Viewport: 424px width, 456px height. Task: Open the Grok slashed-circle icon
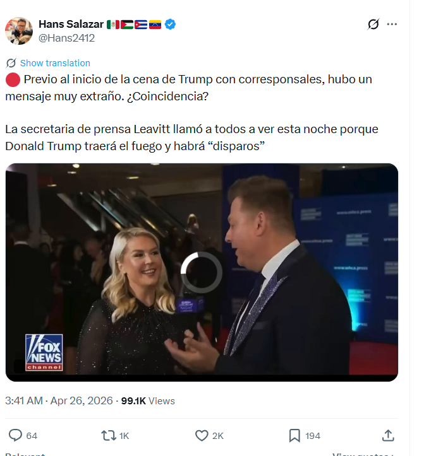pyautogui.click(x=373, y=25)
